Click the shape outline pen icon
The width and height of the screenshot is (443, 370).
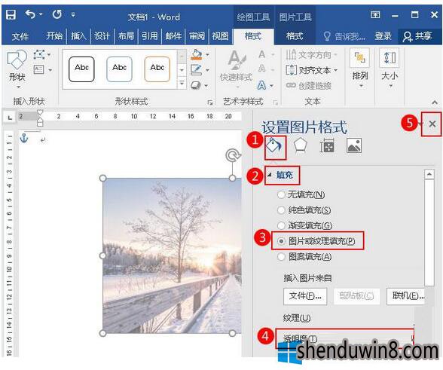tap(197, 69)
